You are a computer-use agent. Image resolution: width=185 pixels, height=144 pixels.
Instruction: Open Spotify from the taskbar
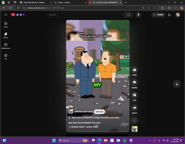pos(125,140)
